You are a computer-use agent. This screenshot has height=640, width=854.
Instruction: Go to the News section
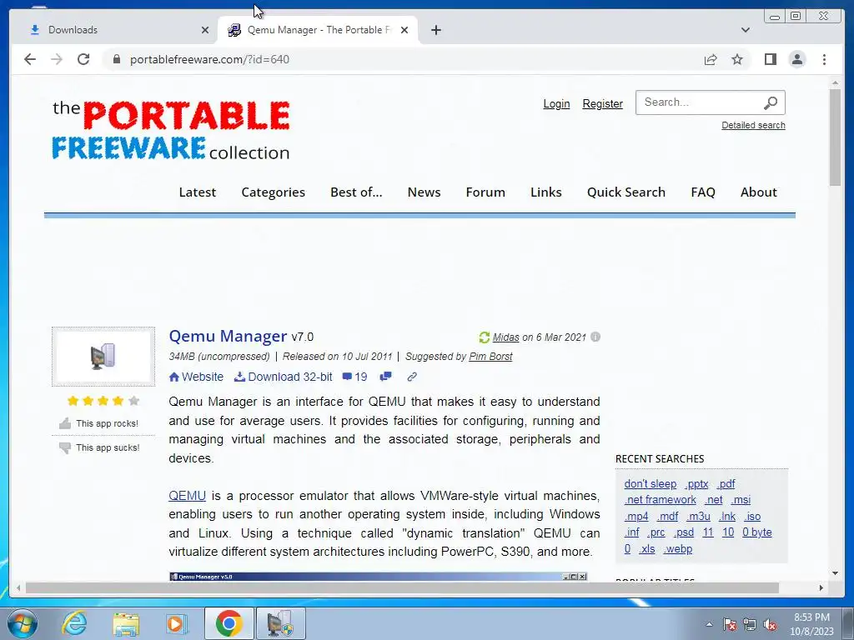click(424, 192)
